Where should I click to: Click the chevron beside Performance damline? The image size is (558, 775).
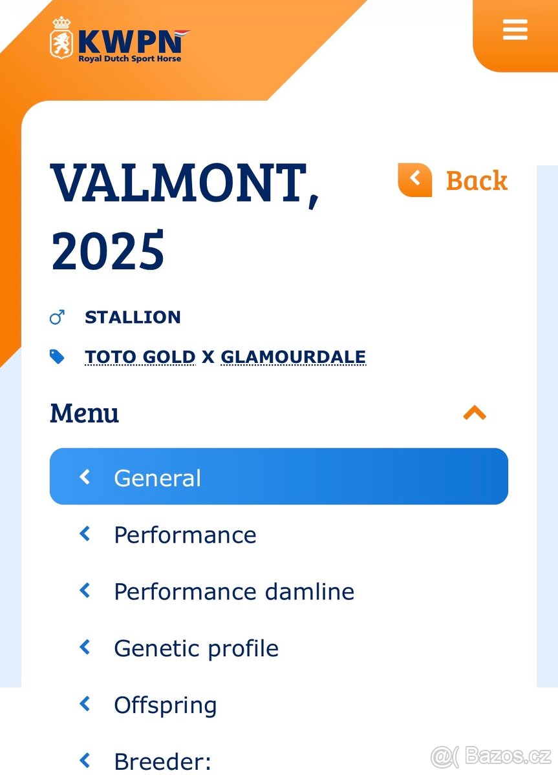click(85, 590)
